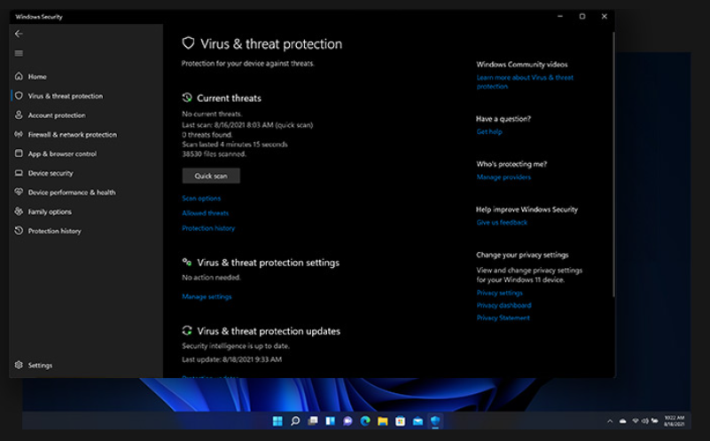Open Firewall & network protection
The width and height of the screenshot is (710, 441).
click(72, 135)
